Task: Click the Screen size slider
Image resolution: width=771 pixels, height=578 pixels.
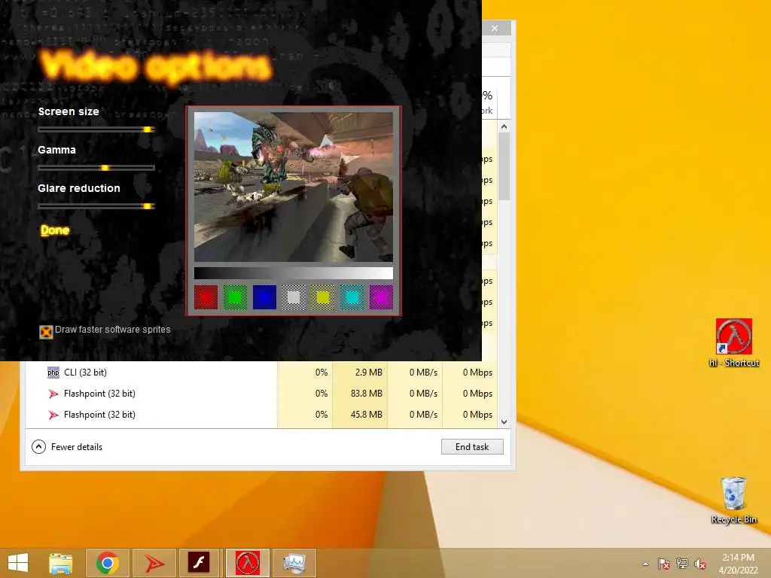Action: click(x=96, y=129)
